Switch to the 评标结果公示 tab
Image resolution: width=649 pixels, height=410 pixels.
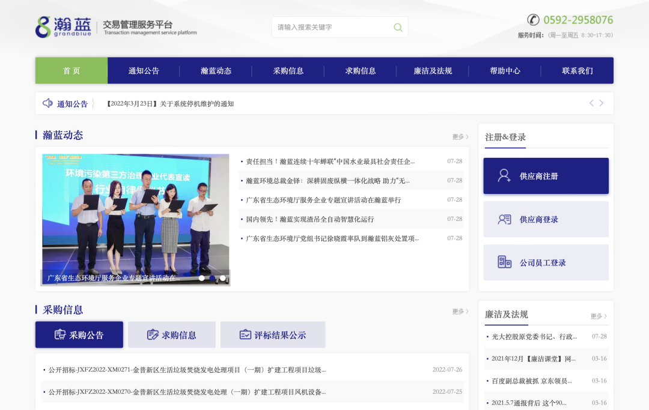pos(273,335)
